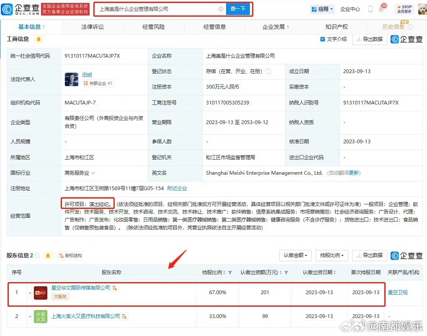The height and width of the screenshot is (336, 427).
Task: Switch to 经营信息 tab
Action: (215, 27)
